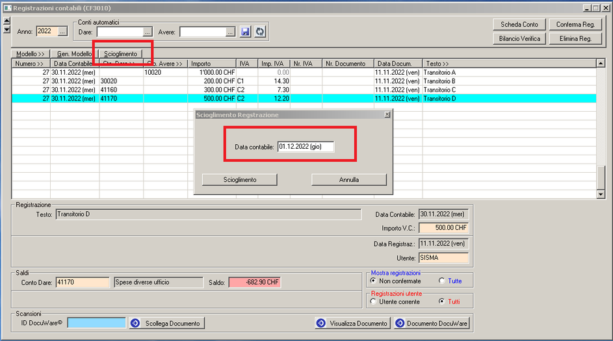Viewport: 613px width, 341px height.
Task: Close the Scioglimento Registrazione dialog with X
Action: pyautogui.click(x=387, y=114)
